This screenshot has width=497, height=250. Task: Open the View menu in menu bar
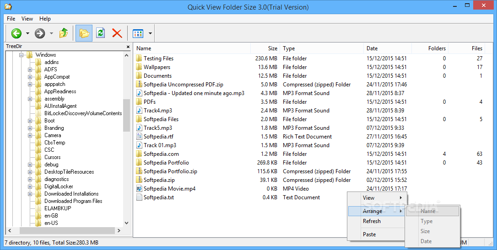click(27, 19)
